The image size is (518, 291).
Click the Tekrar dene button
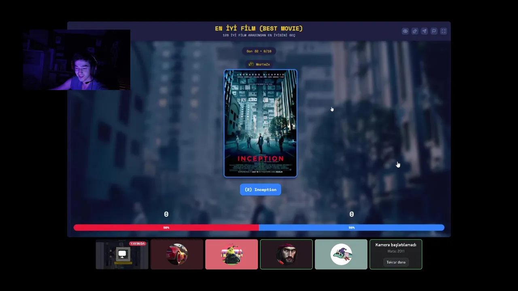(396, 262)
